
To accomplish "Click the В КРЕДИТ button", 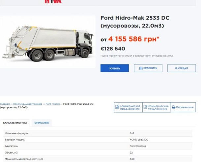I will click(x=181, y=68).
